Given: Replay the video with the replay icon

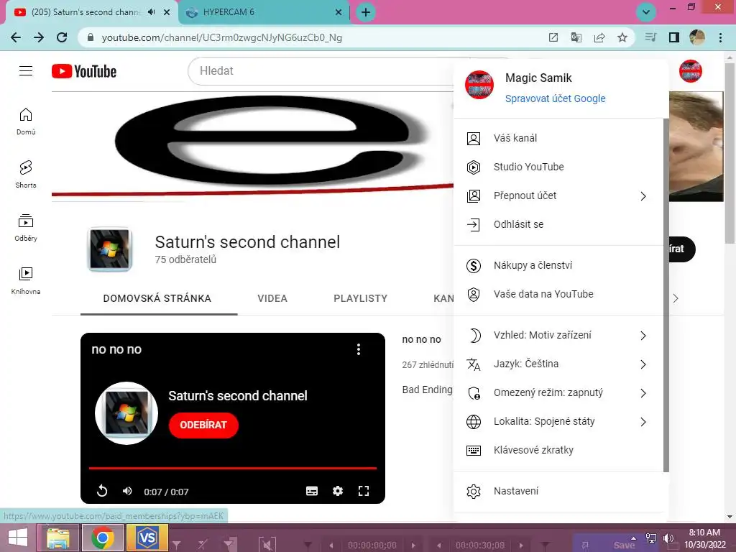Looking at the screenshot, I should click(102, 491).
